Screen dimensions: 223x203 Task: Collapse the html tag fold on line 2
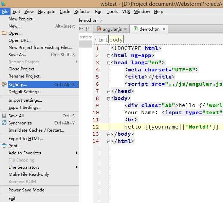coord(109,56)
